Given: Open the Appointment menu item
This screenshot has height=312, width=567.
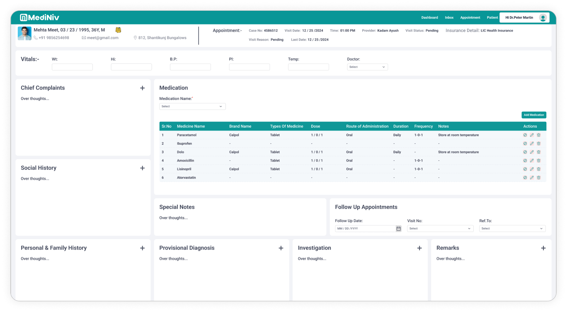Looking at the screenshot, I should click(x=470, y=18).
